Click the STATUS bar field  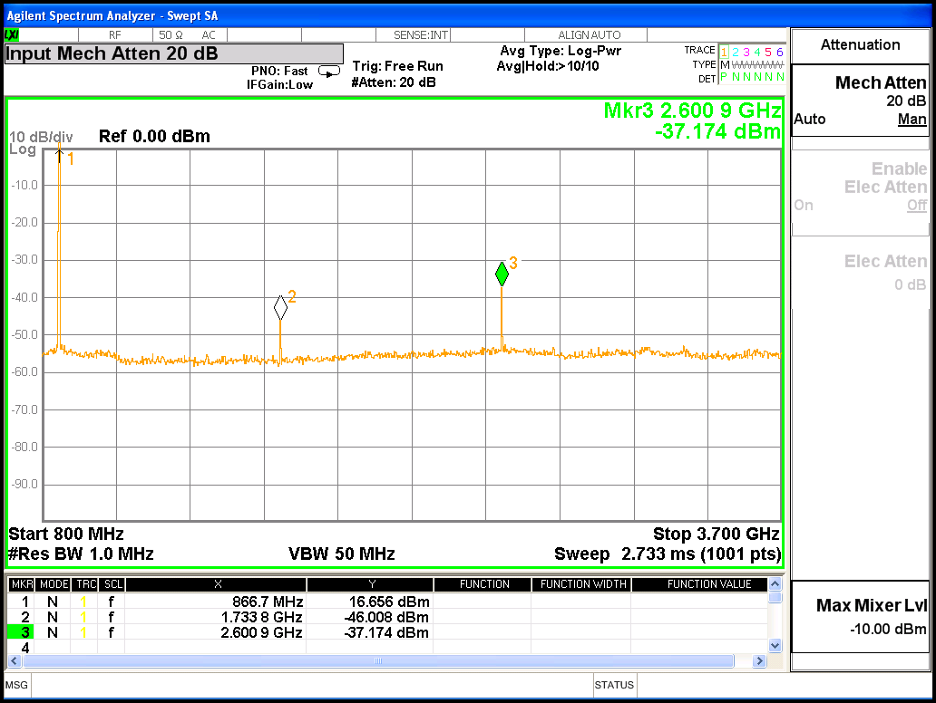pyautogui.click(x=614, y=685)
